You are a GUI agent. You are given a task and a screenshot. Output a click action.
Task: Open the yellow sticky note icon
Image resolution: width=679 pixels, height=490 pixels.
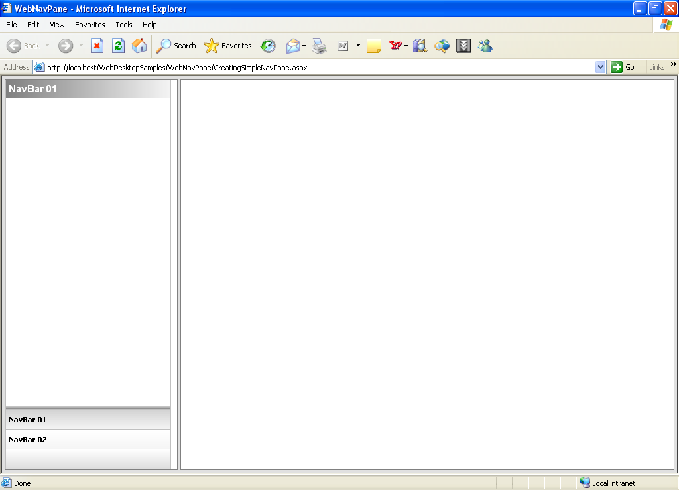(x=374, y=46)
